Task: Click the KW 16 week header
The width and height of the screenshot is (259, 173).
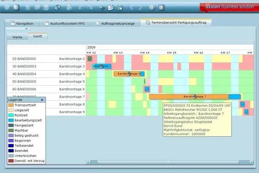Action: coord(198,53)
